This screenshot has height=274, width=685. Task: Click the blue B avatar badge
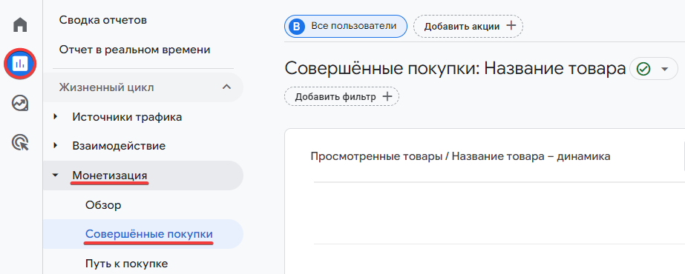pos(297,26)
